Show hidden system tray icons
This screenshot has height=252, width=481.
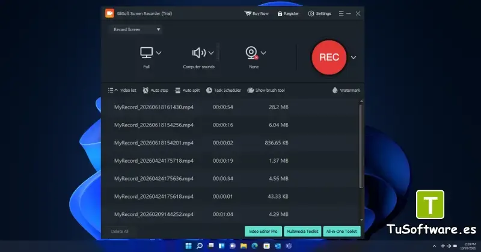coord(434,246)
